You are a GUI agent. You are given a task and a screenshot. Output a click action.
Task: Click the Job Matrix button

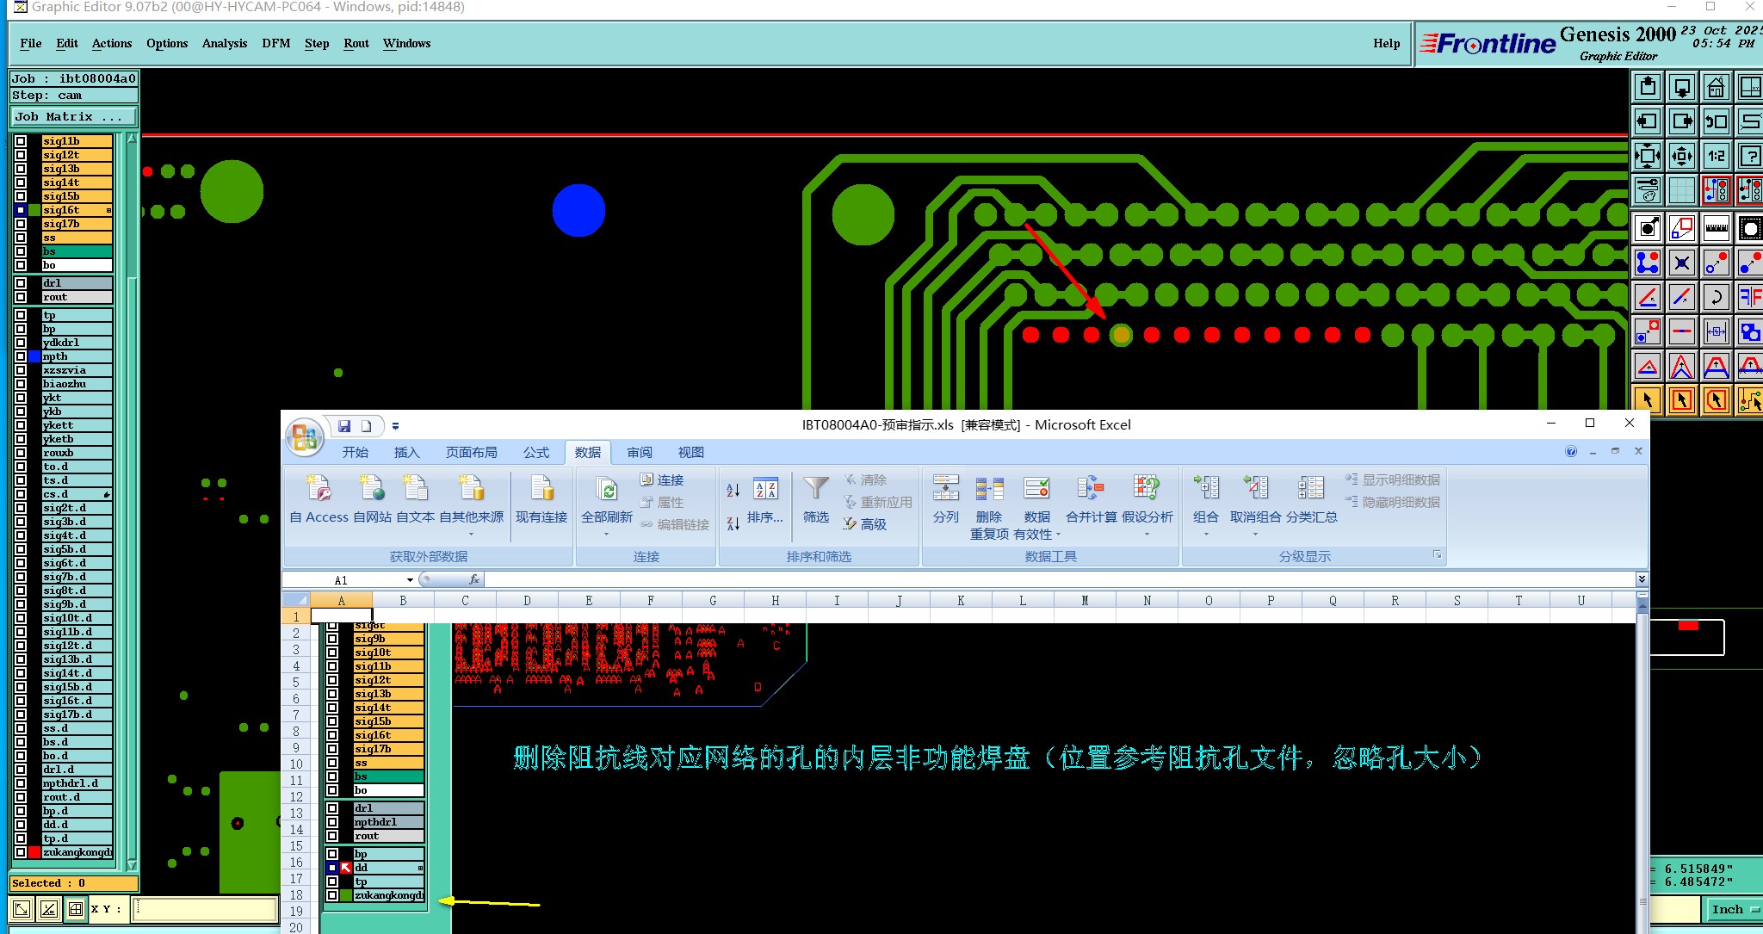tap(73, 117)
